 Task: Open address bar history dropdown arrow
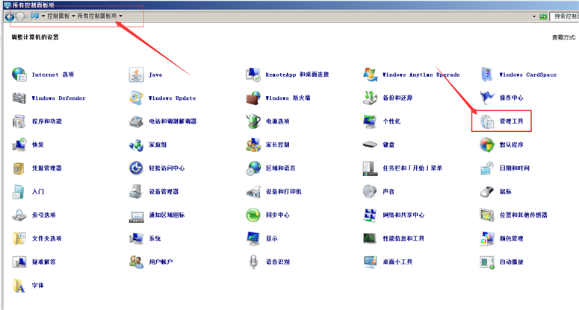[x=534, y=16]
